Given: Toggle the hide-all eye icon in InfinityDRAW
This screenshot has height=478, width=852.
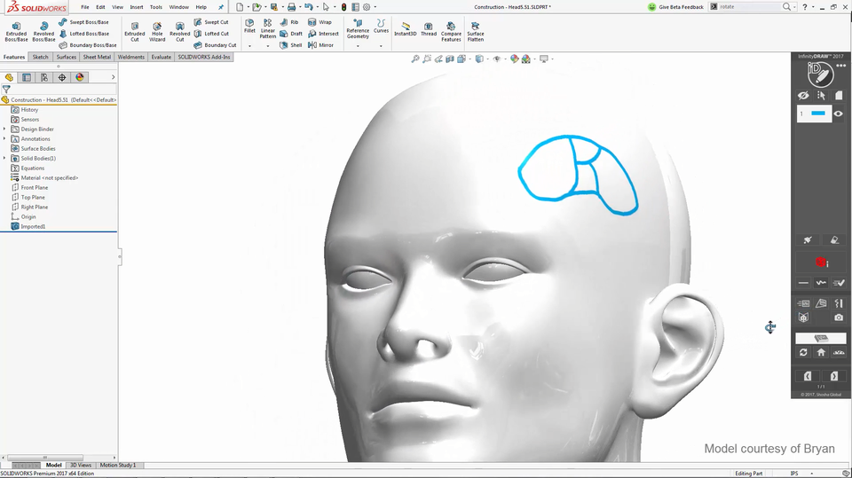Looking at the screenshot, I should click(x=803, y=95).
